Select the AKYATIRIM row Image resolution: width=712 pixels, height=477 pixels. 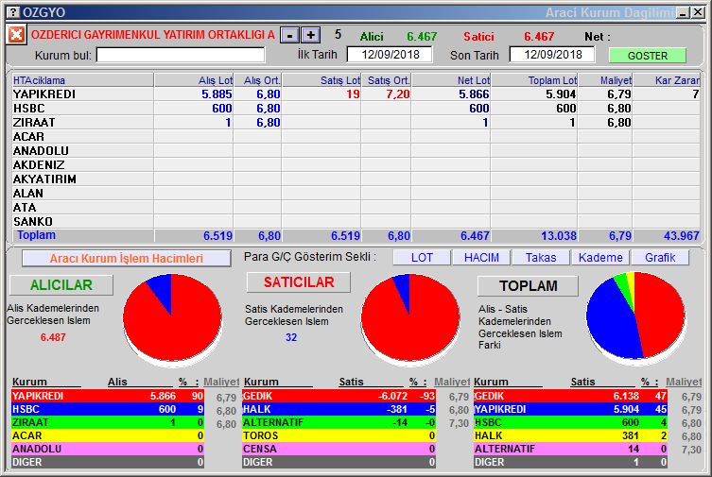pos(356,179)
